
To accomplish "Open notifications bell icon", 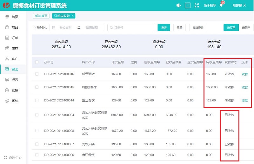I will (221, 5).
